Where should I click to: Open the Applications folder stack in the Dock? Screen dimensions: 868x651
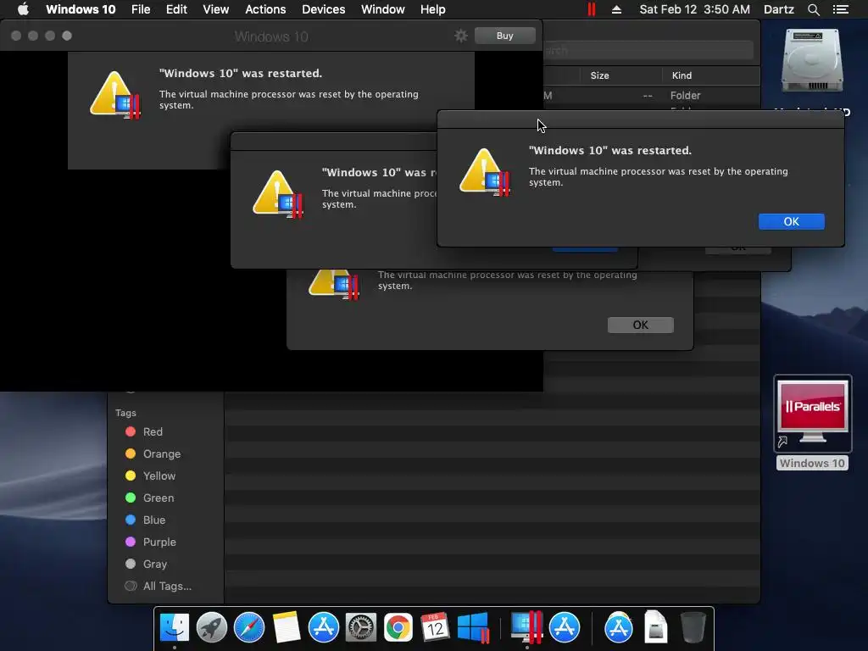click(618, 628)
